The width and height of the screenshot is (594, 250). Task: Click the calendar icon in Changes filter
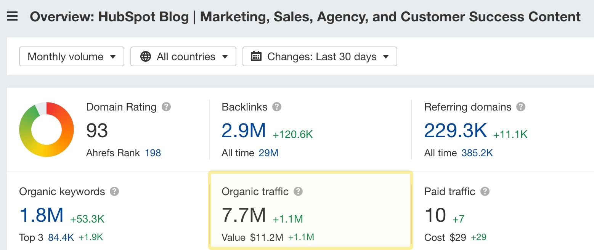256,56
